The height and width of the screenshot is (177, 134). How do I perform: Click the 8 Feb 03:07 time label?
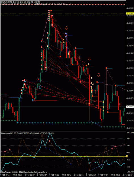(103, 175)
